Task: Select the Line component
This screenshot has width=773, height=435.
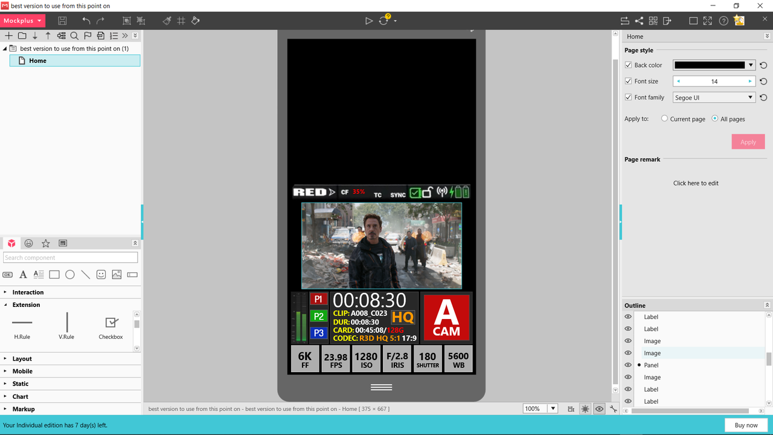Action: tap(86, 274)
